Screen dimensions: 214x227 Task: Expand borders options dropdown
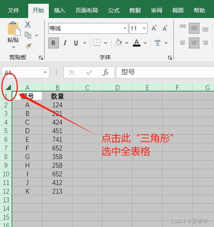pyautogui.click(x=105, y=43)
